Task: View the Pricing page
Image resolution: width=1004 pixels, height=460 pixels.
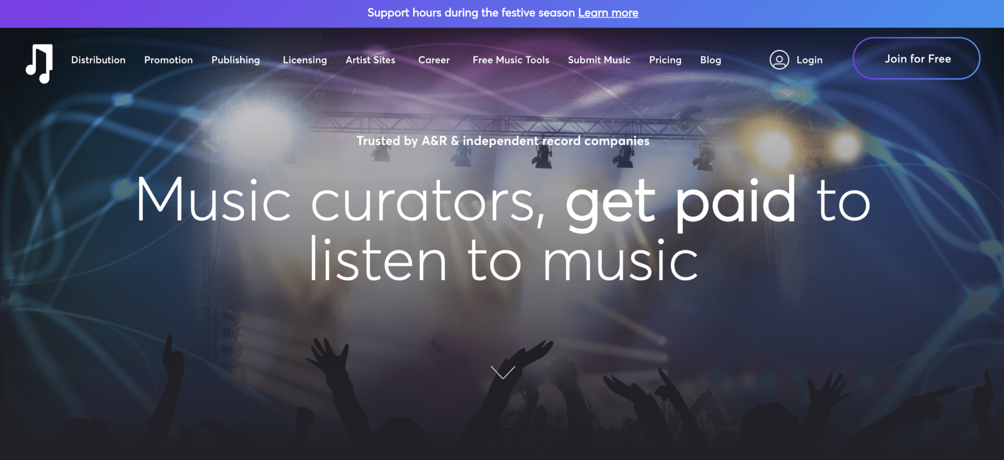Action: [x=665, y=60]
